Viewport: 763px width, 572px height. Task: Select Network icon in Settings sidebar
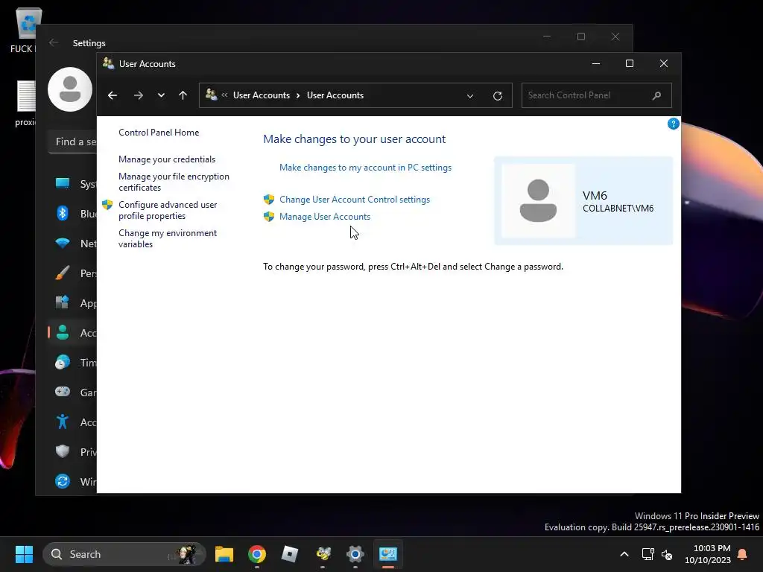63,243
